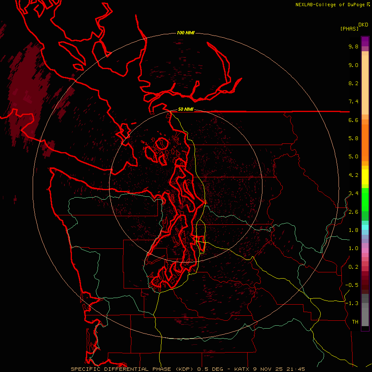This screenshot has height=372, width=372.
Task: Click the DKD label above color scale
Action: [363, 25]
